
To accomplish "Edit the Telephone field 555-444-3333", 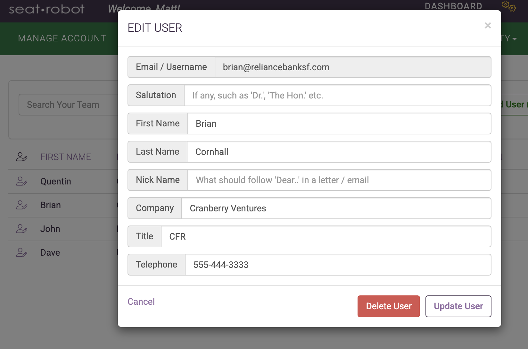I will 338,265.
